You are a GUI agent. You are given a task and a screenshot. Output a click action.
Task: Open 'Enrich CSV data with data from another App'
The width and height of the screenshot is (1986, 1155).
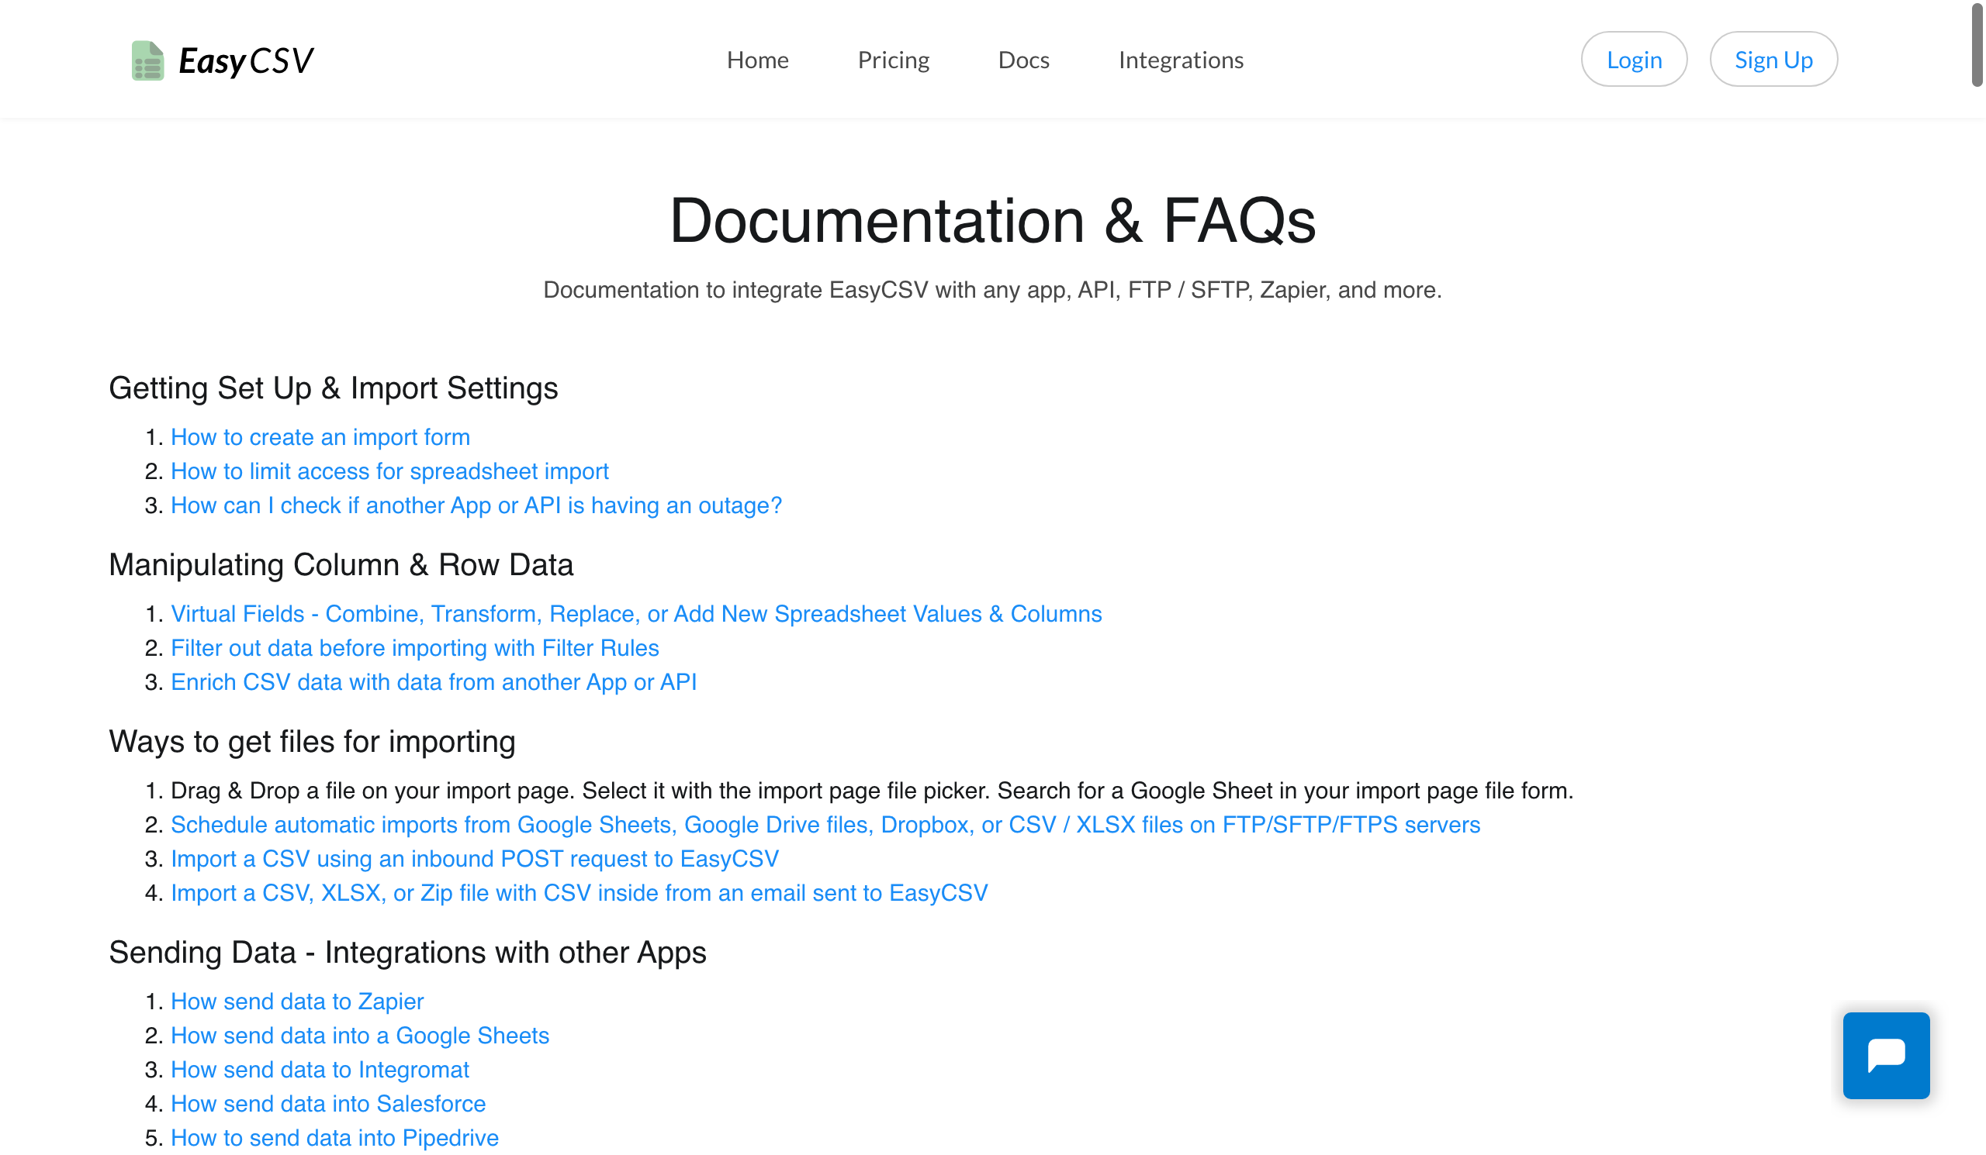(x=434, y=682)
